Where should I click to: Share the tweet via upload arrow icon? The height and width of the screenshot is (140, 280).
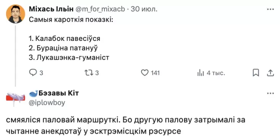[270, 73]
